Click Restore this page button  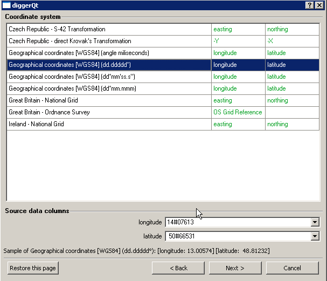33,268
